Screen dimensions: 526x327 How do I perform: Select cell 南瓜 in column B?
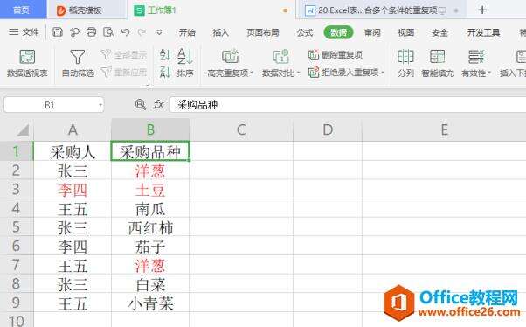[150, 208]
